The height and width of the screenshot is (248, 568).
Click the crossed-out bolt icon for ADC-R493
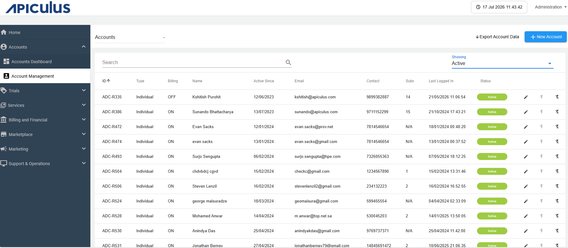557,157
